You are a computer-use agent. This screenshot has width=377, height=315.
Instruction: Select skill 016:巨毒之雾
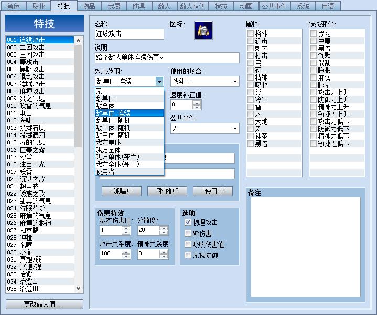[40, 150]
